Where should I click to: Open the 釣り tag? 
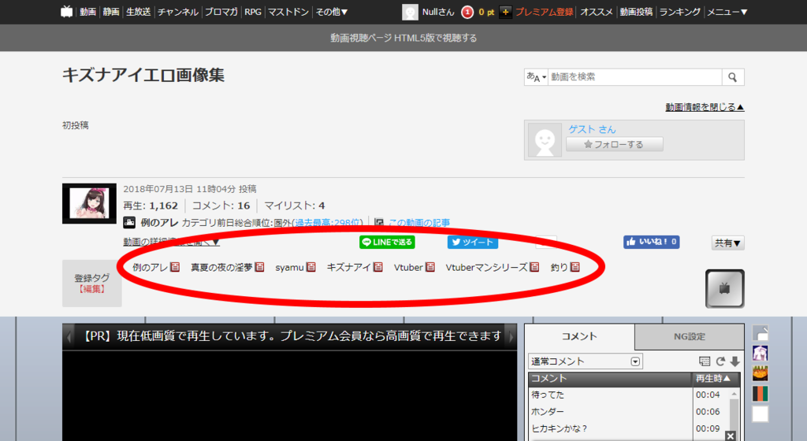pos(559,267)
